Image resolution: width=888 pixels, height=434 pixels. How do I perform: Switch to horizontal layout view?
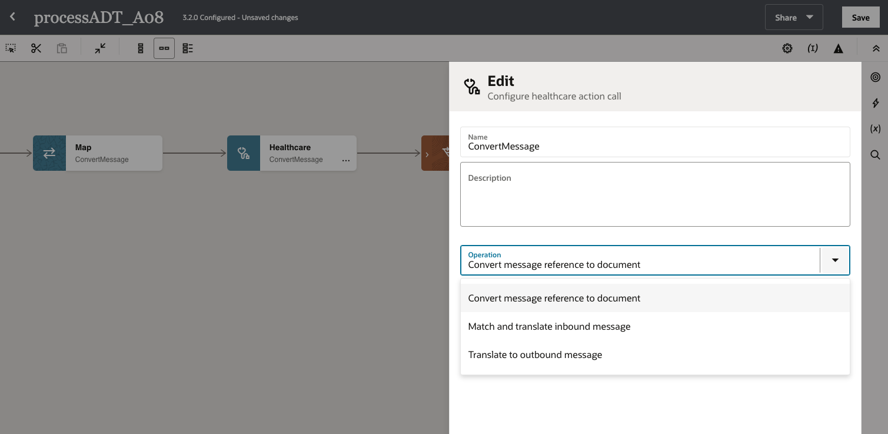click(164, 48)
